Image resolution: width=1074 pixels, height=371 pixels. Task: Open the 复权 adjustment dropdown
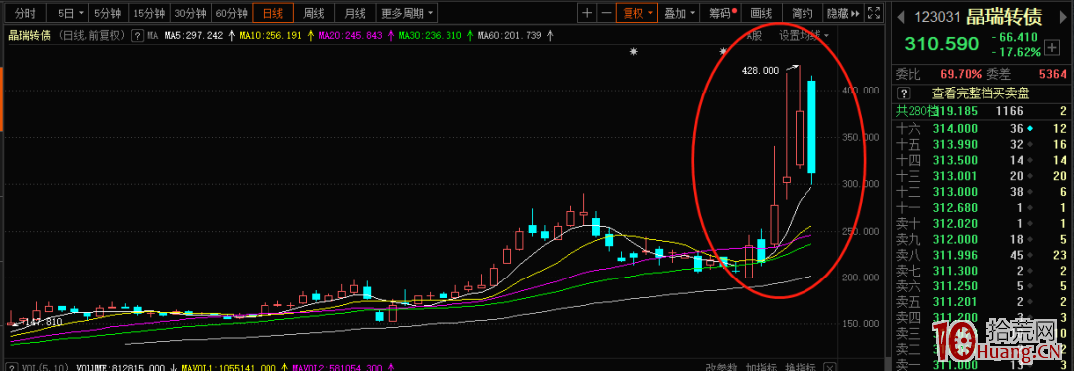pos(637,12)
